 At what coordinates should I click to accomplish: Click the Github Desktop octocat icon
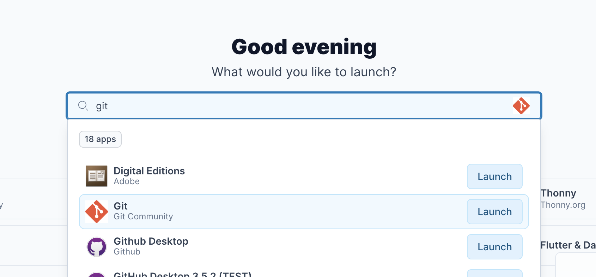pyautogui.click(x=97, y=247)
